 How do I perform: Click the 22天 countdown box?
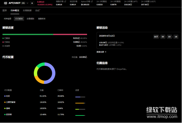(x=156, y=37)
